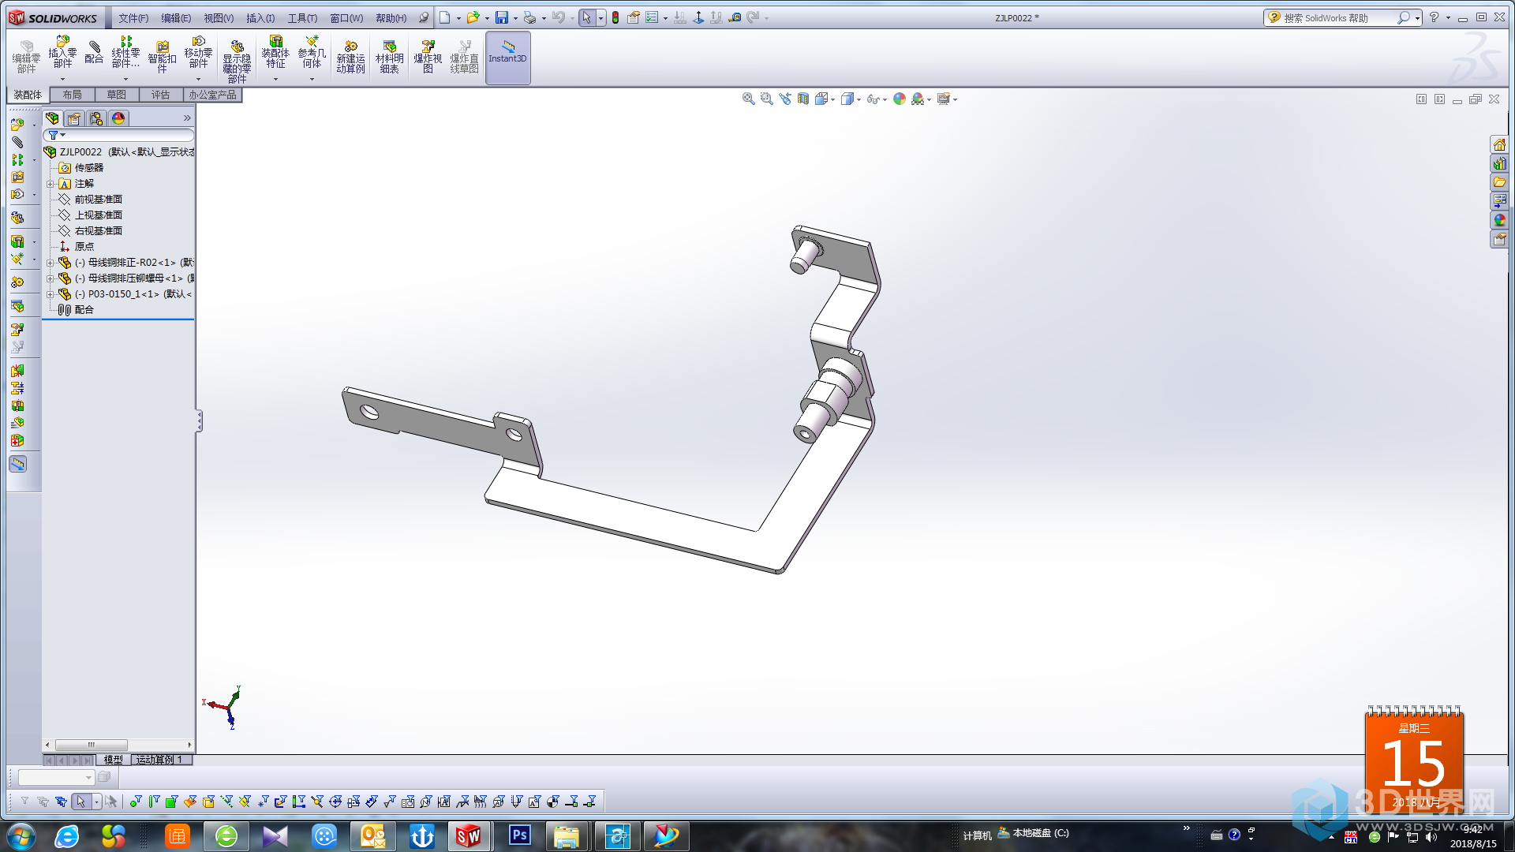
Task: Click the Undo icon in toolbar
Action: point(558,17)
